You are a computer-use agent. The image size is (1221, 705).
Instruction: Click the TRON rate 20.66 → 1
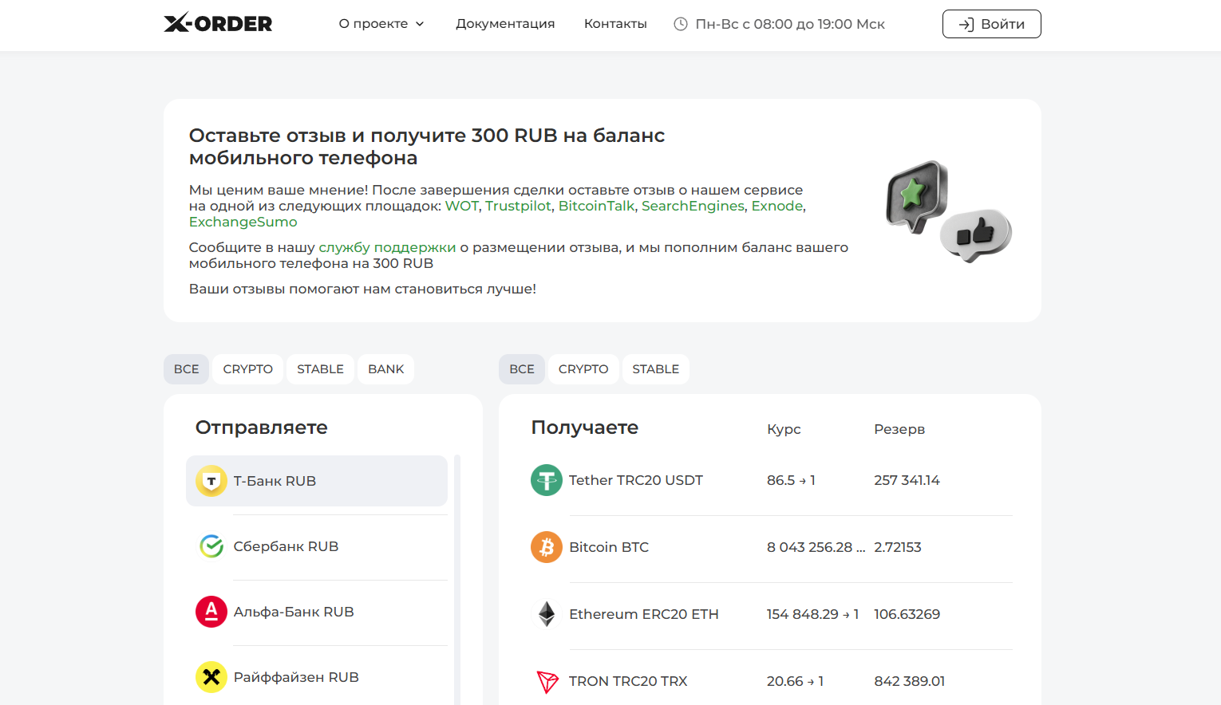[x=795, y=681]
